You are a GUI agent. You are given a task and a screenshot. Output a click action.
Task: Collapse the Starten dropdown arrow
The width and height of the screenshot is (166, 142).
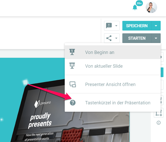coord(156,38)
